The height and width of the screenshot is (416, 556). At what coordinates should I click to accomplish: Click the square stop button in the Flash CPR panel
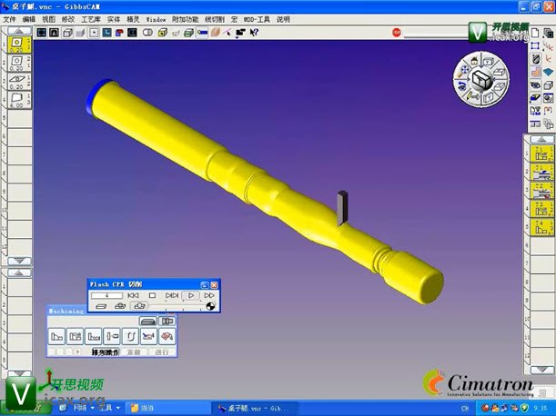coord(152,295)
